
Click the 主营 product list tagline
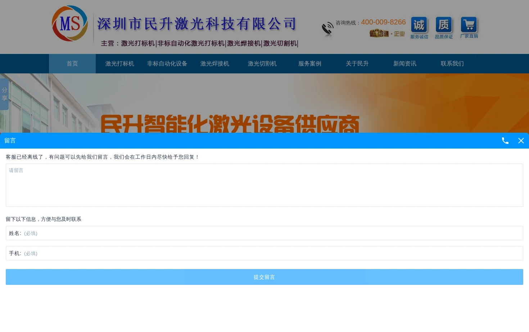(x=200, y=44)
